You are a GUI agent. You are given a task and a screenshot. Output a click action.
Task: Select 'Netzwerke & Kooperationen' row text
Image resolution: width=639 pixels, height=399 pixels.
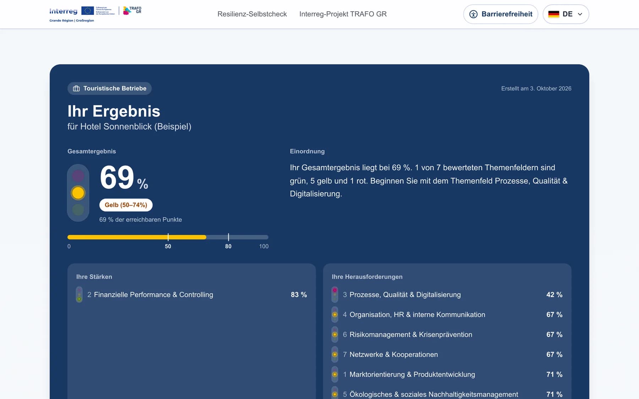tap(394, 354)
